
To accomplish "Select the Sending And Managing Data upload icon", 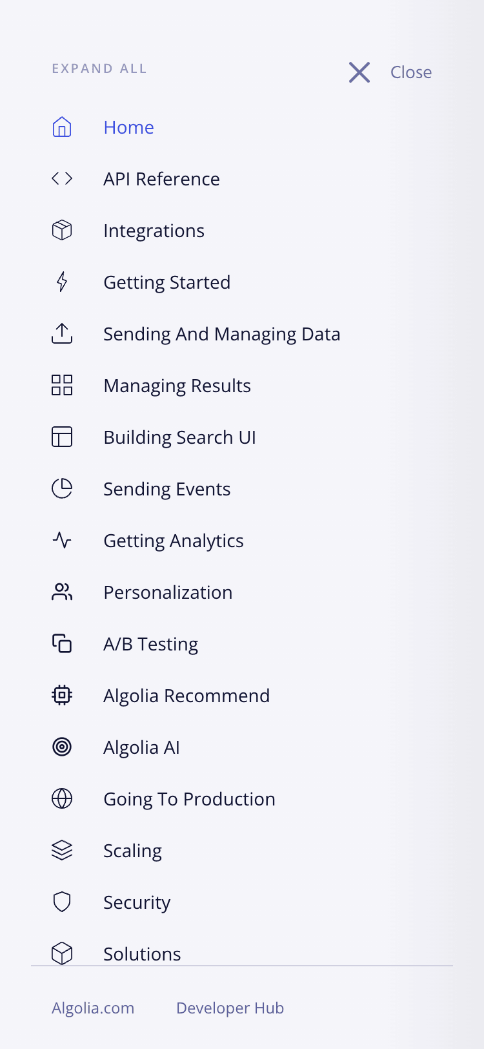I will point(61,334).
